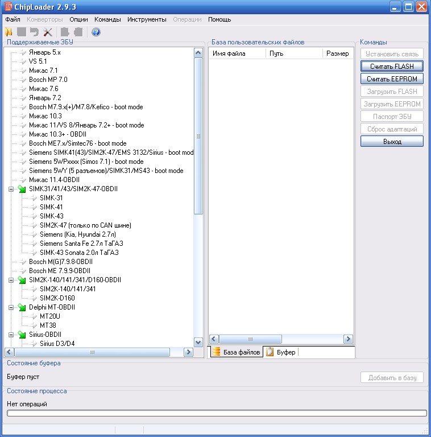
Task: Click green arrow icon of Sirius-OBDII
Action: coord(22,335)
